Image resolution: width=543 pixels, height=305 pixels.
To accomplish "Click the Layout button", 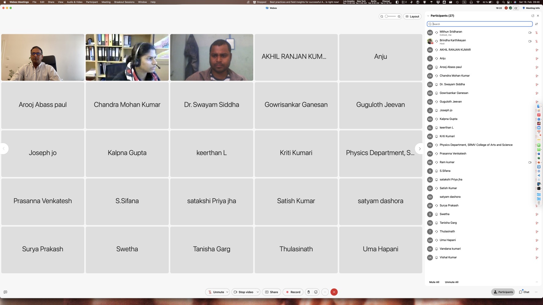I will [x=413, y=16].
